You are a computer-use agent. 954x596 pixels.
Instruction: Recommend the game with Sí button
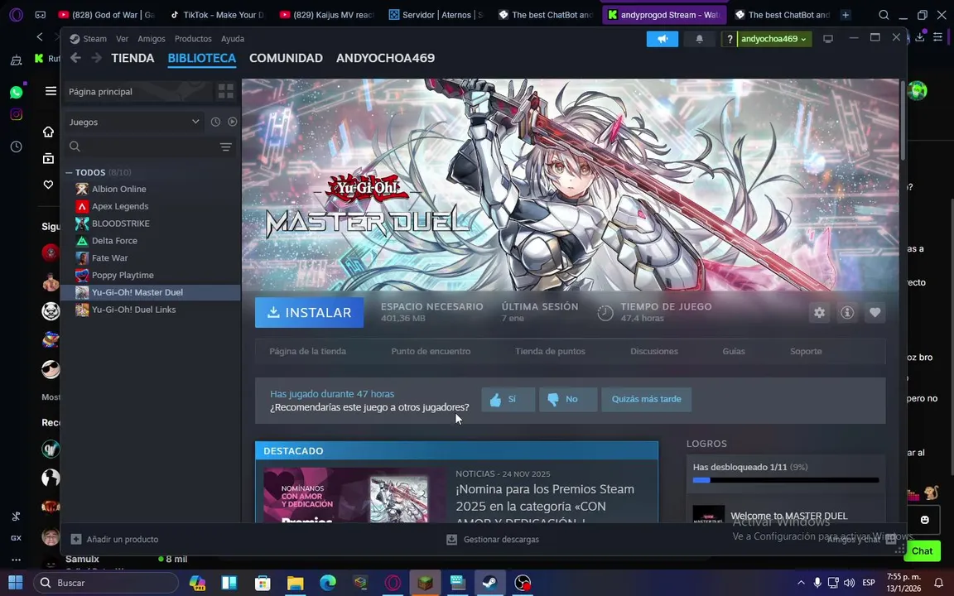(x=508, y=400)
